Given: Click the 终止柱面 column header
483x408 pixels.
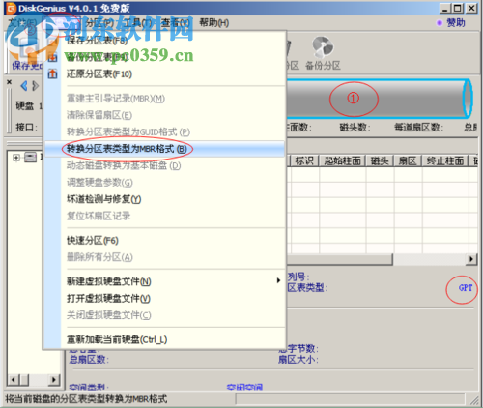Looking at the screenshot, I should point(445,160).
